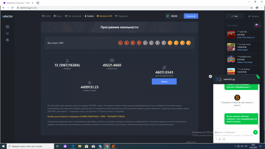Expand the Russian flag language dropdown

pos(258,25)
